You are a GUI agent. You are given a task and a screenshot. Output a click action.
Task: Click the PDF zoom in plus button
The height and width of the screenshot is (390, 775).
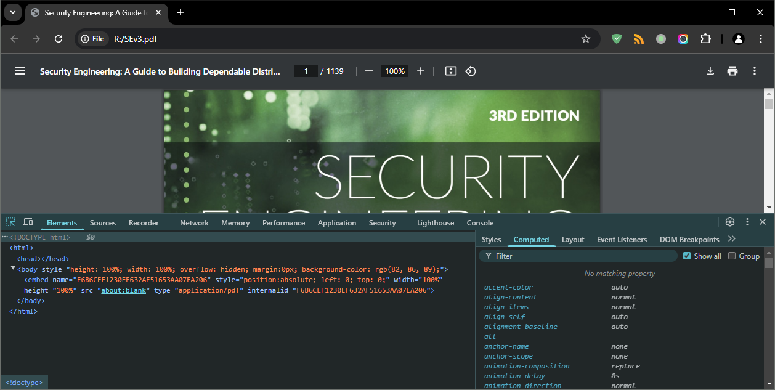[421, 71]
